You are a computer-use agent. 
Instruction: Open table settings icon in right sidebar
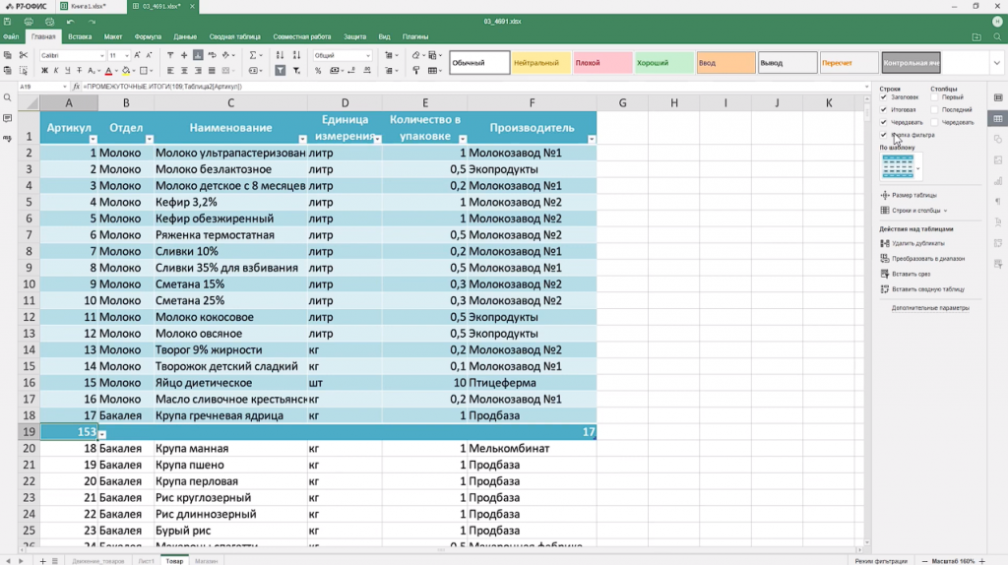(998, 118)
